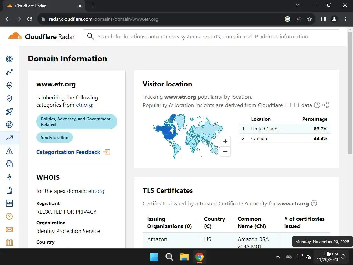Click the rocket icon in sidebar

pos(9,111)
